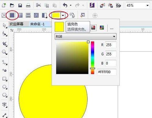Cut selection using the scissors icon
The image size is (152, 118).
tap(38, 5)
